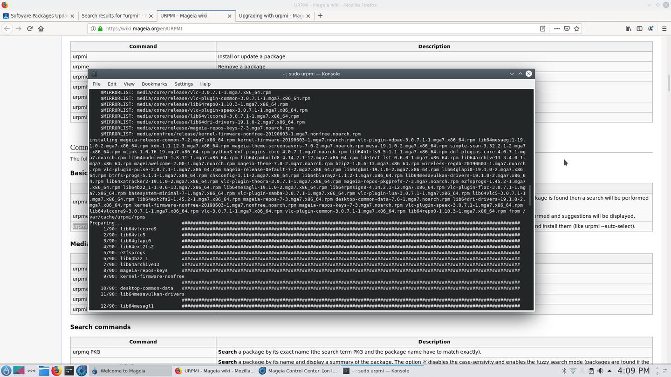Open the Firefox home page
This screenshot has height=377, width=671.
coord(41,28)
